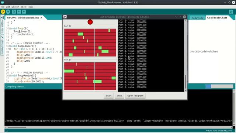Click the Arduino Nano board status text
The height and width of the screenshot is (133, 236).
coord(219,131)
